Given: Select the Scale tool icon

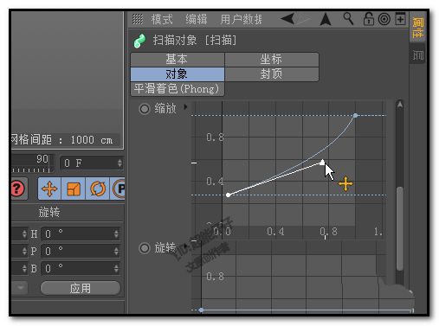Looking at the screenshot, I should (x=74, y=189).
